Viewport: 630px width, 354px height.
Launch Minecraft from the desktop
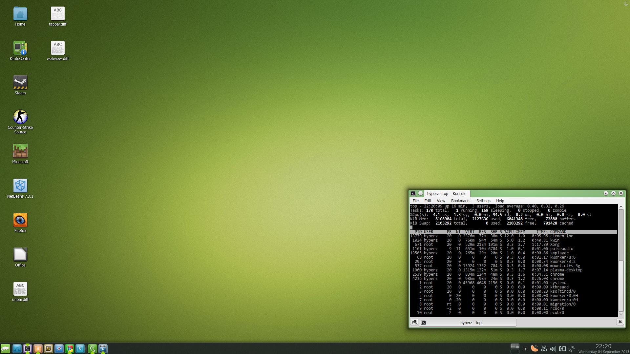click(x=20, y=151)
